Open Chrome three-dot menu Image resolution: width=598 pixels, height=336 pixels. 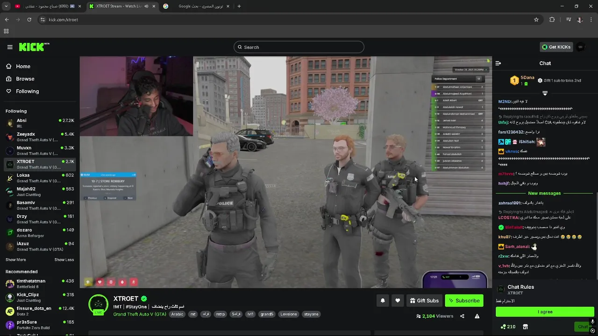(x=591, y=20)
